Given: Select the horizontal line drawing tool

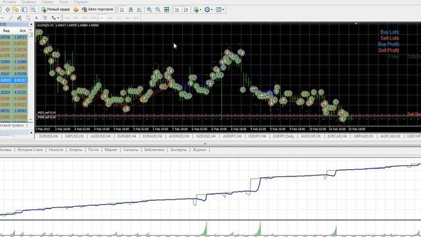Looking at the screenshot, I should point(2,18).
